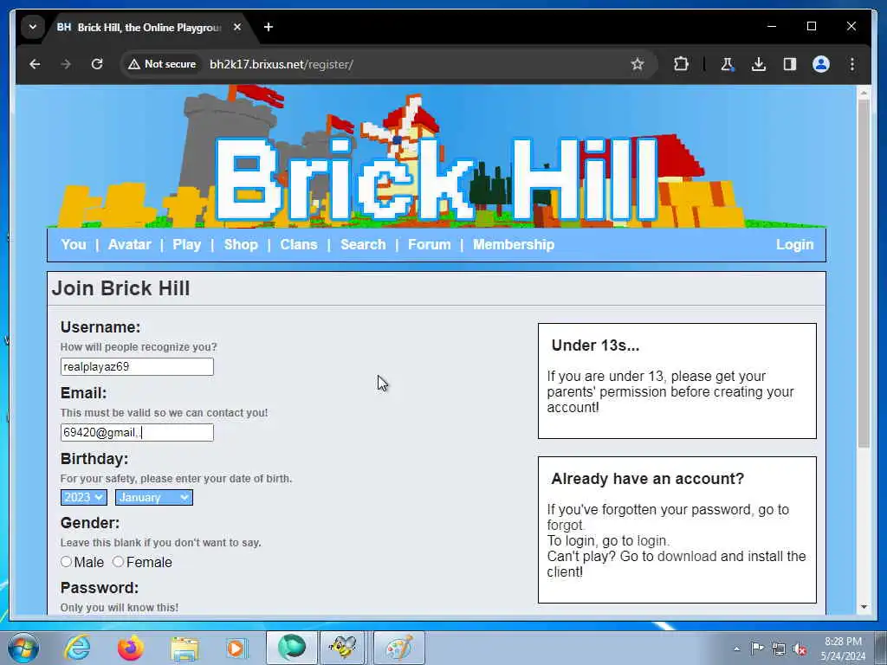Open Windows Explorer folder in taskbar
Viewport: 887px width, 665px height.
[x=185, y=648]
